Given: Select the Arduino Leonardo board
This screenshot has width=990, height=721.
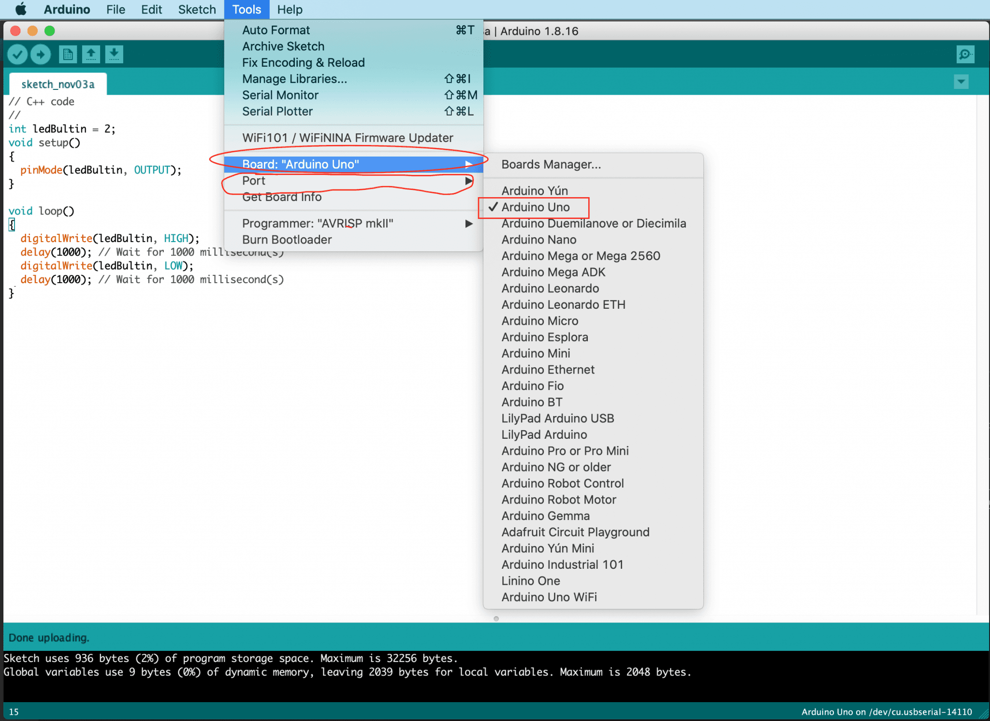Looking at the screenshot, I should [593, 288].
